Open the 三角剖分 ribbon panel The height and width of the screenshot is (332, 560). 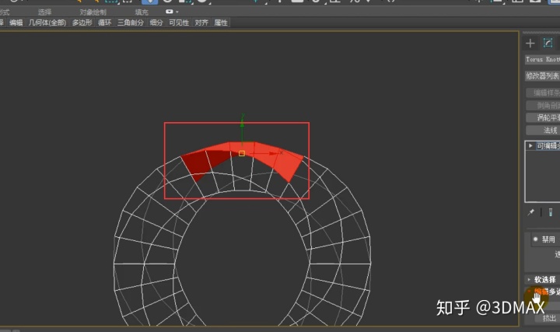point(131,23)
